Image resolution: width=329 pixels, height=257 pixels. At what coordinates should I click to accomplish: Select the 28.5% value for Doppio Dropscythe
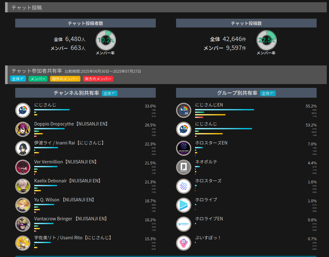click(150, 125)
